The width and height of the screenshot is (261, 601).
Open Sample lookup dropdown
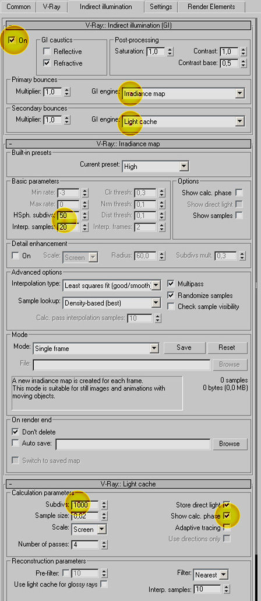tap(156, 303)
